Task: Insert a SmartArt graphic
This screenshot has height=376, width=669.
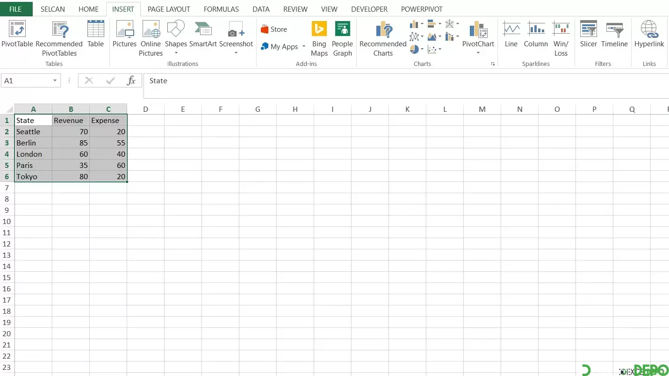Action: [x=203, y=34]
